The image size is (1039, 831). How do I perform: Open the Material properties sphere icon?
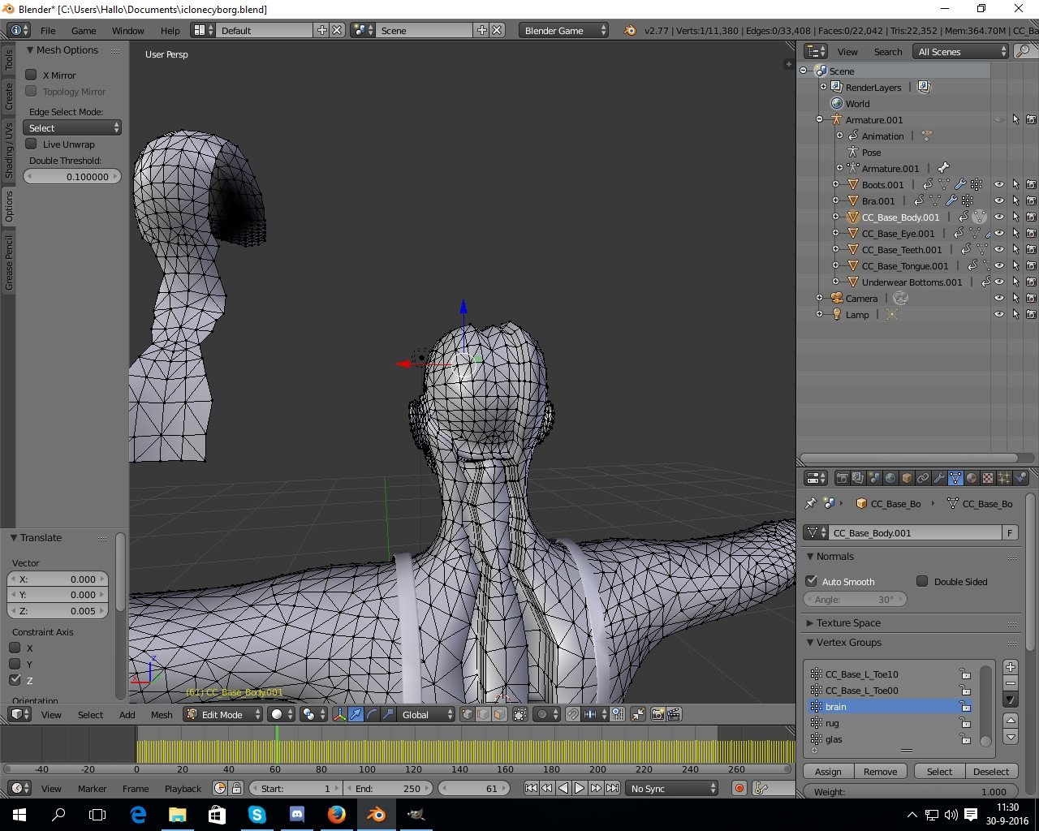click(972, 478)
